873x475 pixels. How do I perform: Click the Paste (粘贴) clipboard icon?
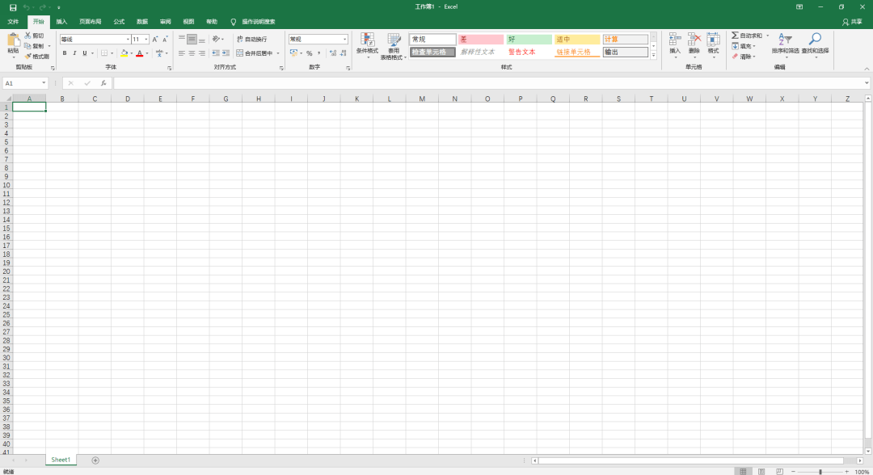tap(13, 40)
